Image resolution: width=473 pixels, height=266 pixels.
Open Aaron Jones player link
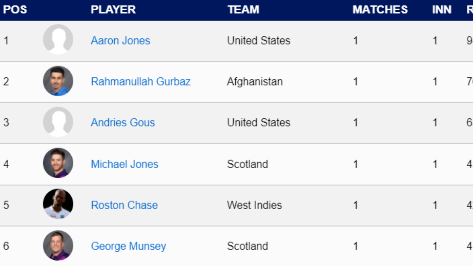point(120,41)
